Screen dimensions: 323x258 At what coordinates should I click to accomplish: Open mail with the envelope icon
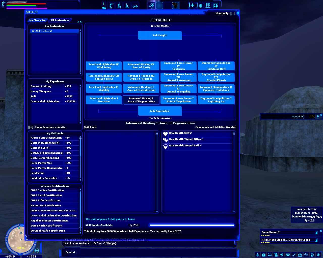tap(288, 255)
